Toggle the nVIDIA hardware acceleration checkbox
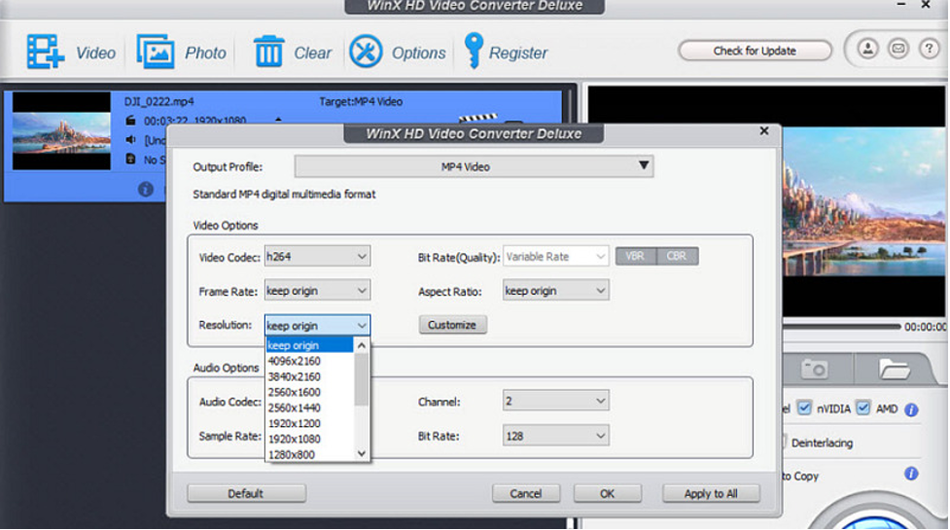 point(804,409)
